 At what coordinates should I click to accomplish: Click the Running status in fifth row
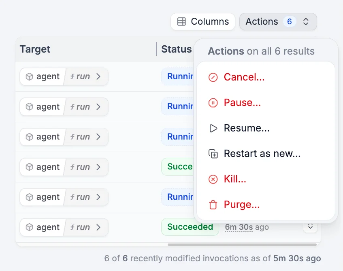(x=177, y=197)
